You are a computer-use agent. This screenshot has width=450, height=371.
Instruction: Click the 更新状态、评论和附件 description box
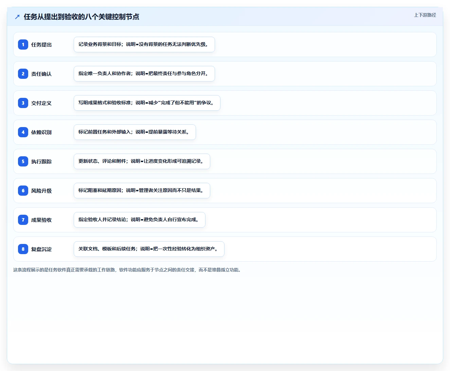[x=142, y=161]
